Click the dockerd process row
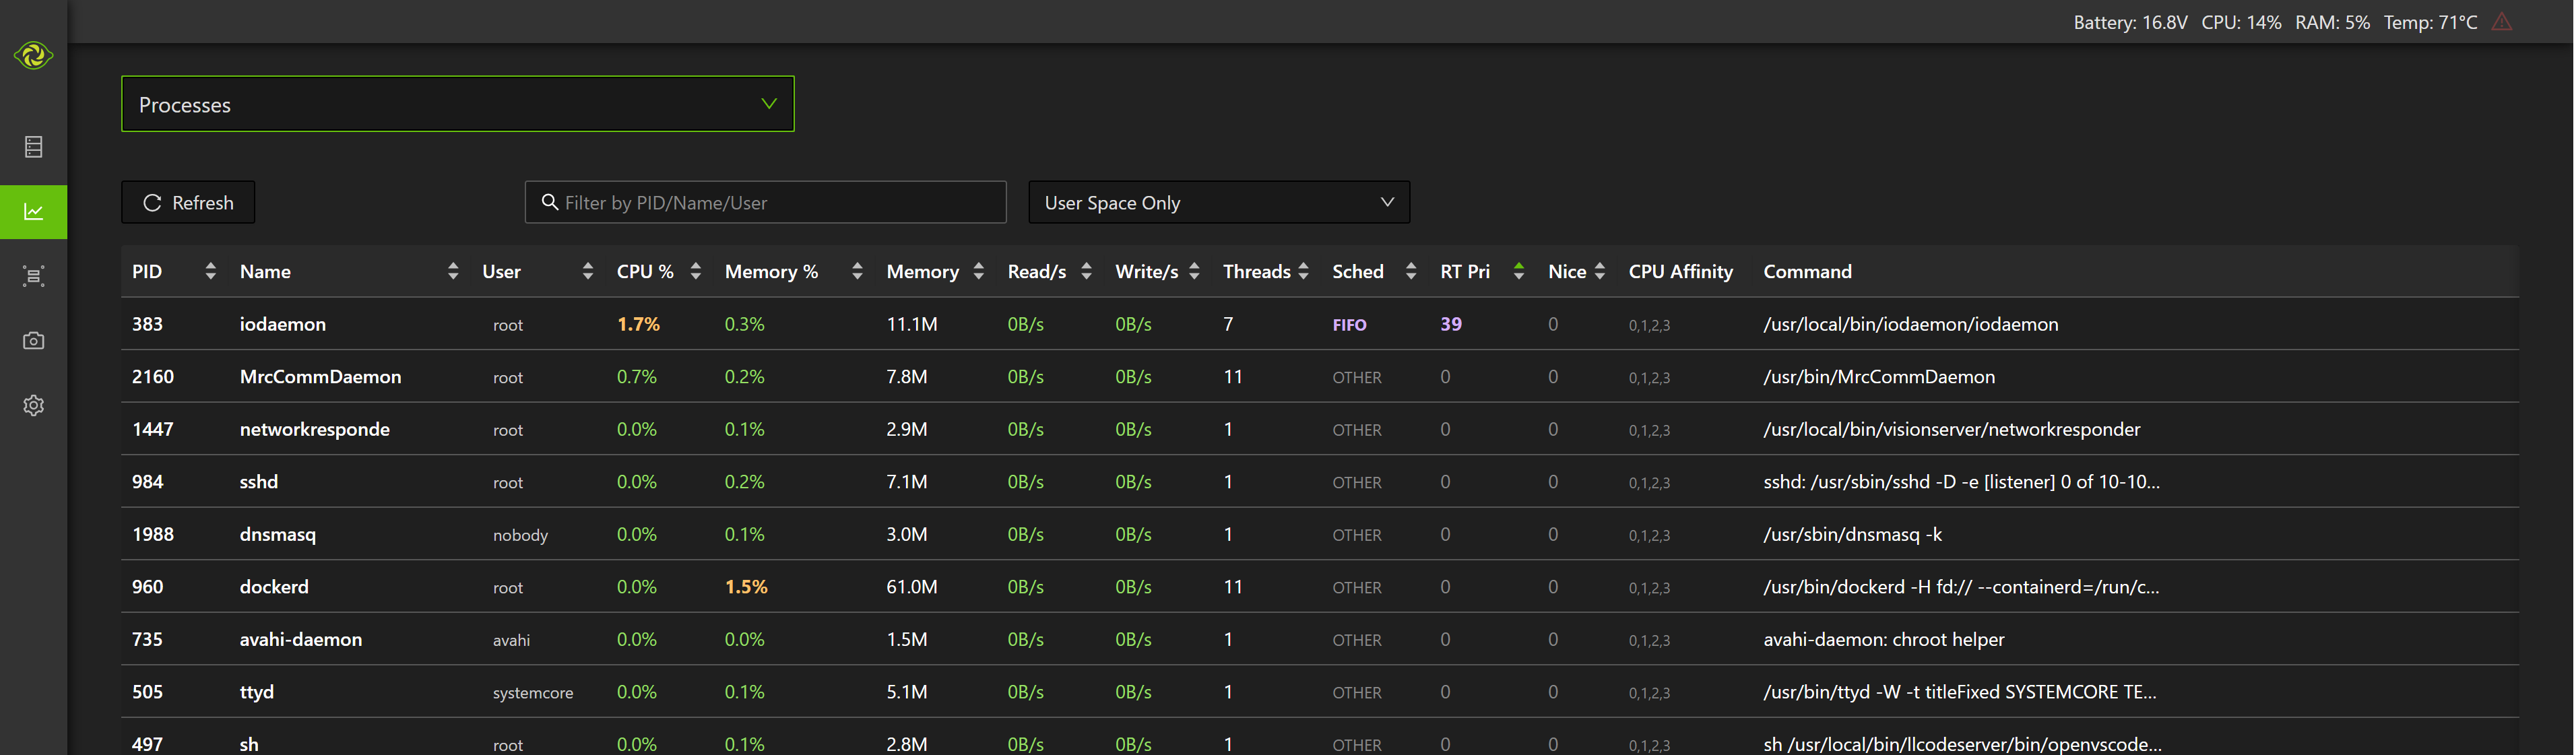This screenshot has height=755, width=2576. coord(274,587)
